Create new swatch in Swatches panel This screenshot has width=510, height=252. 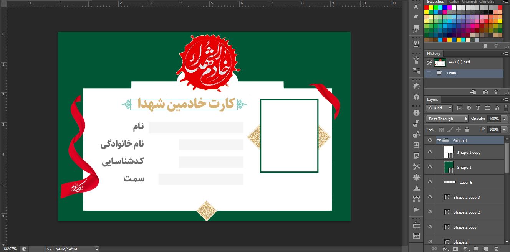point(485,46)
